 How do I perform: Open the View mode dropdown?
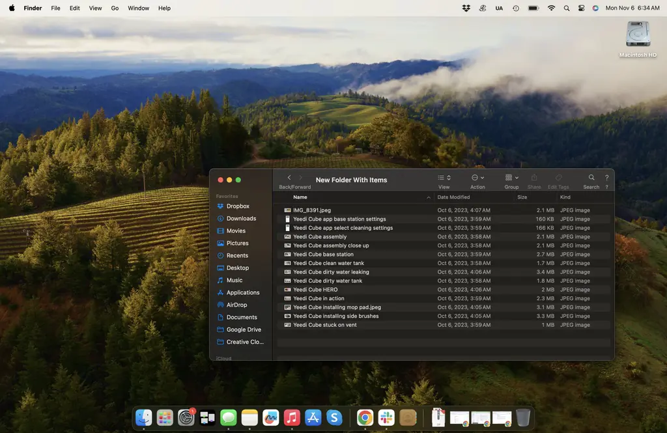444,178
